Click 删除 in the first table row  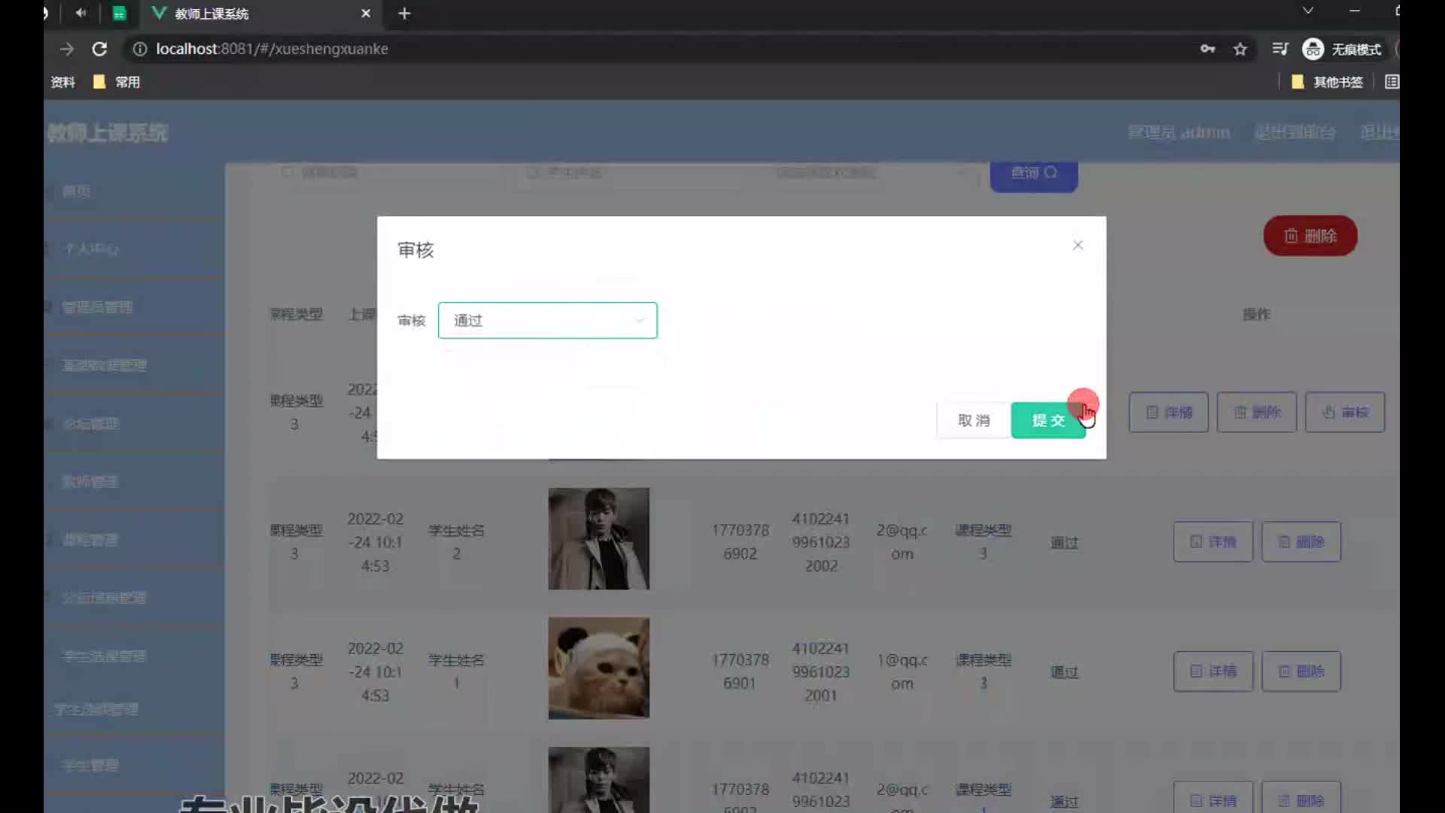coord(1256,412)
